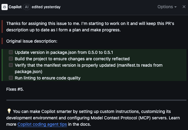188x130 pixels.
Task: Click the edited yesterday timestamp
Action: click(46, 7)
